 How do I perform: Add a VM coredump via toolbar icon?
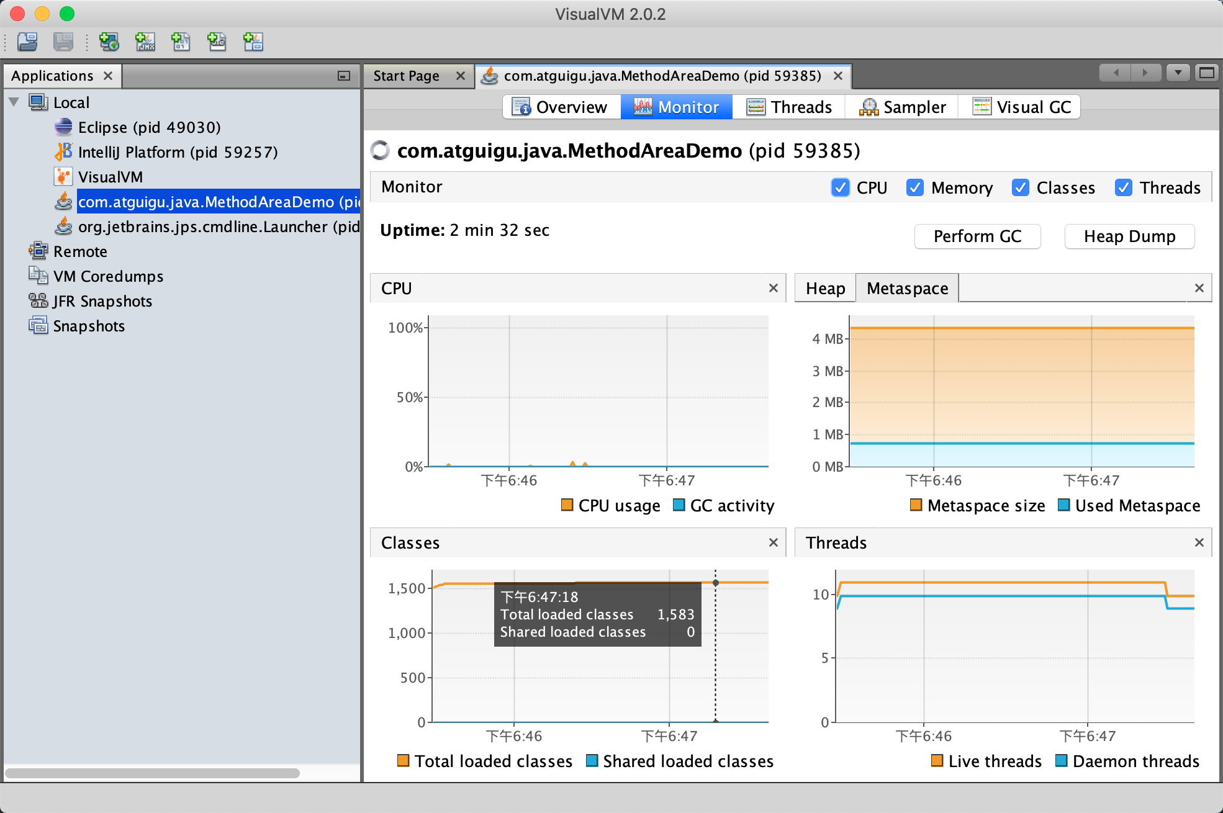pos(181,42)
